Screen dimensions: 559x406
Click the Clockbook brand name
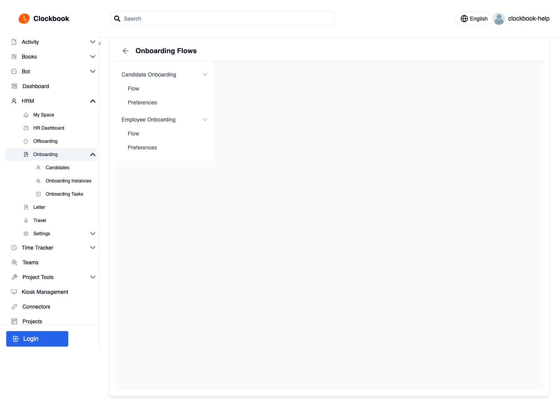click(x=51, y=19)
